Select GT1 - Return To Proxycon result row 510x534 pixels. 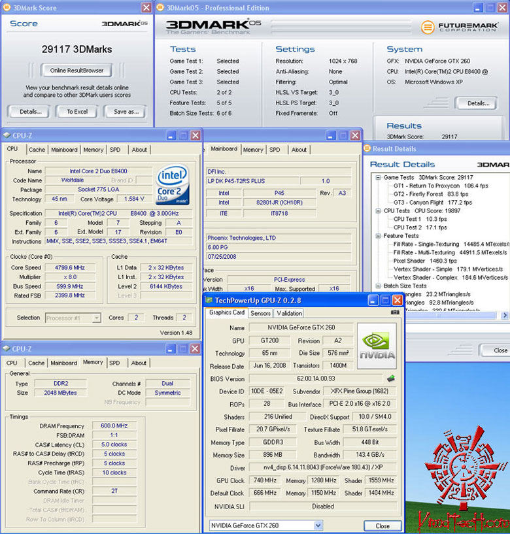pyautogui.click(x=441, y=186)
